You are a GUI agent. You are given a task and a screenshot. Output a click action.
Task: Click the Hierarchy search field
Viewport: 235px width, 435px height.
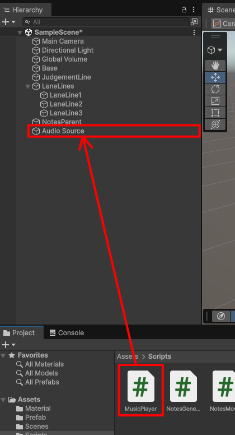point(106,22)
